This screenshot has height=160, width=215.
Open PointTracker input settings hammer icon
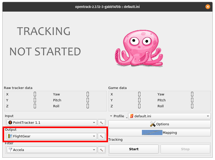[101, 122]
